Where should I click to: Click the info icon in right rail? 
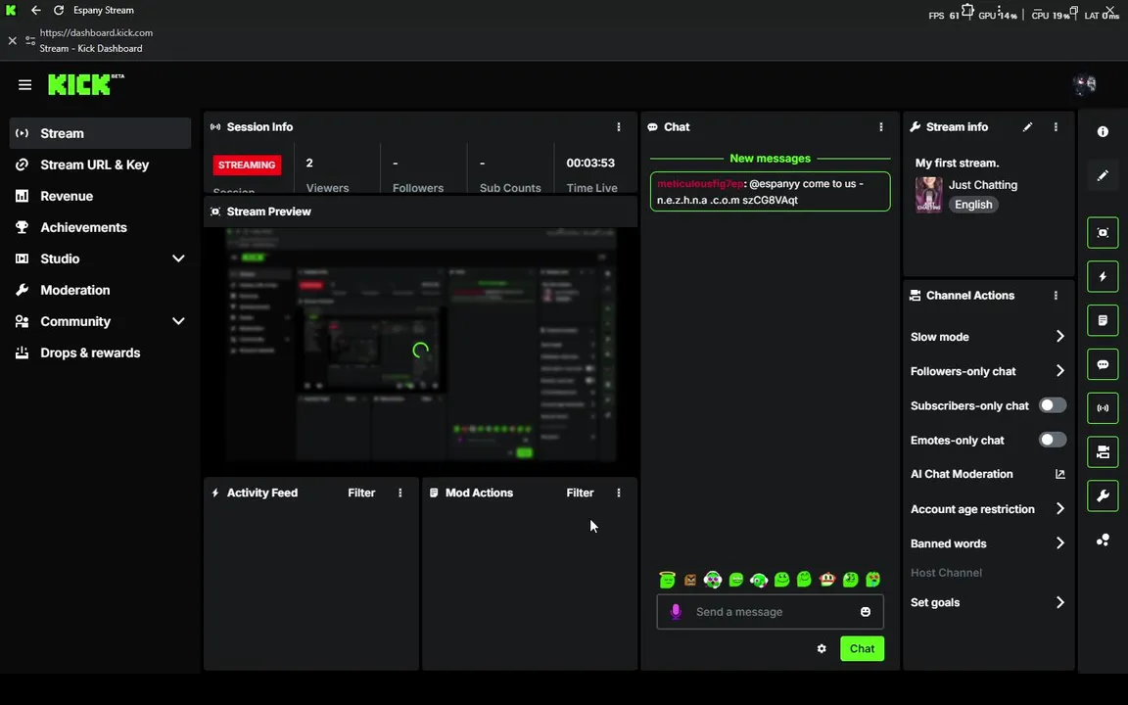[x=1103, y=131]
